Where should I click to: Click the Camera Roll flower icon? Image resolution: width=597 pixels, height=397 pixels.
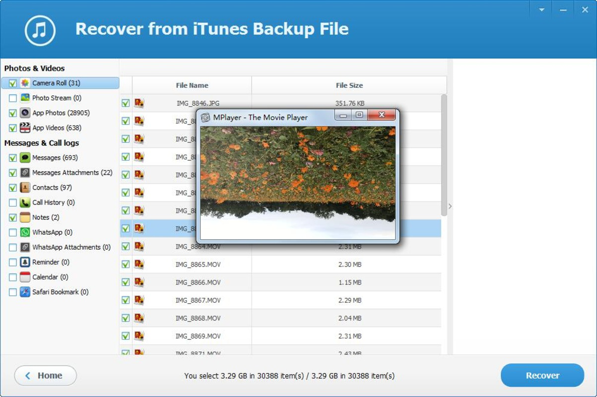tap(25, 83)
